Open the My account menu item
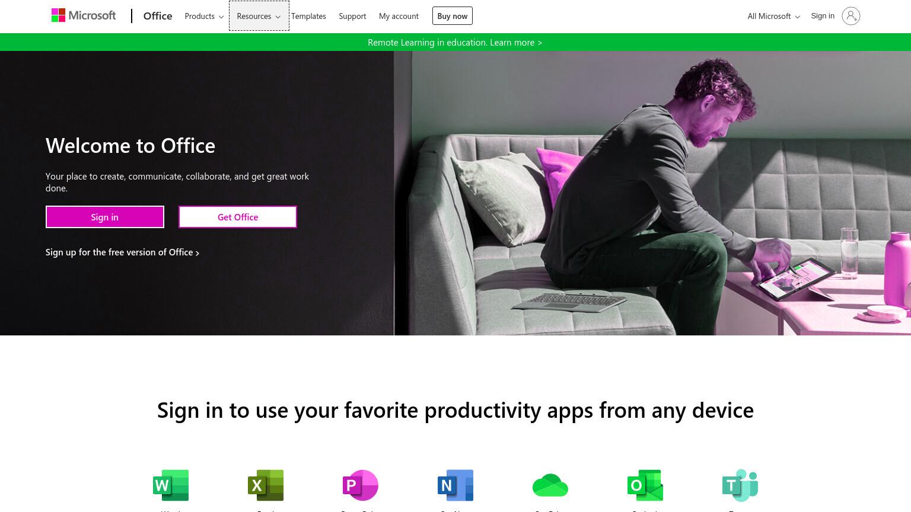The width and height of the screenshot is (911, 512). click(x=399, y=16)
